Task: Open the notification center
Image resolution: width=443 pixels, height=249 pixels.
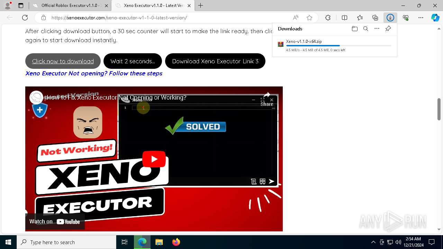Action: coord(432,242)
